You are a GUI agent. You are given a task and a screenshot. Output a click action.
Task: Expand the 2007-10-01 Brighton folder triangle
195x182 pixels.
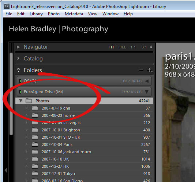(26, 130)
